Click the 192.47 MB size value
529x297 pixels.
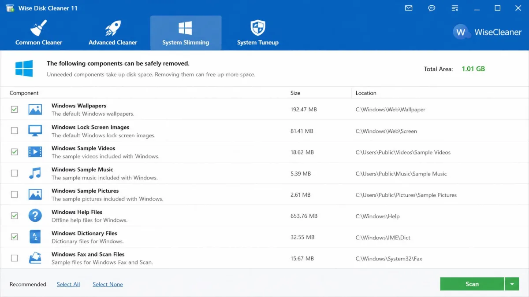(304, 110)
